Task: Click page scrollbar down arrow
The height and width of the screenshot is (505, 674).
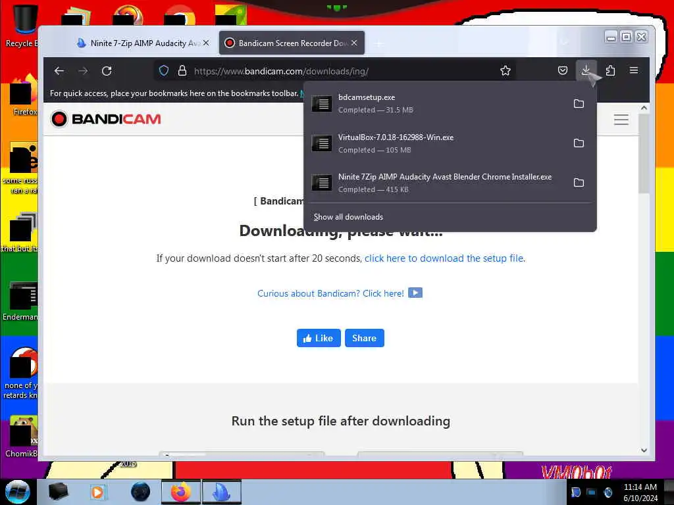Action: tap(644, 450)
